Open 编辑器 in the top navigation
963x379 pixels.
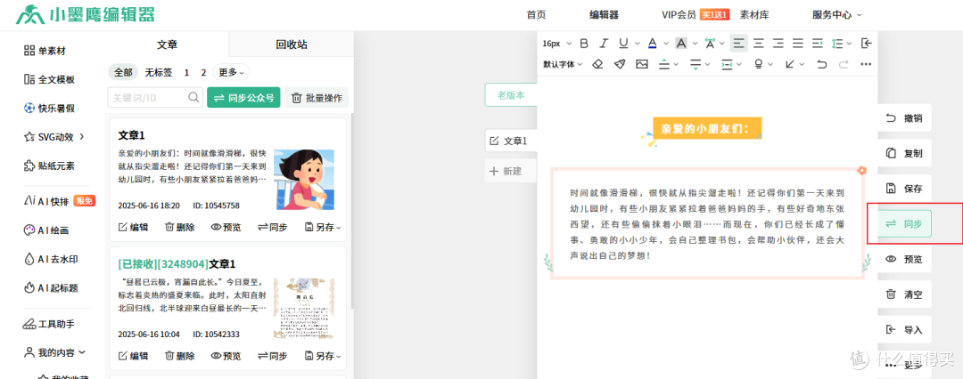coord(604,15)
